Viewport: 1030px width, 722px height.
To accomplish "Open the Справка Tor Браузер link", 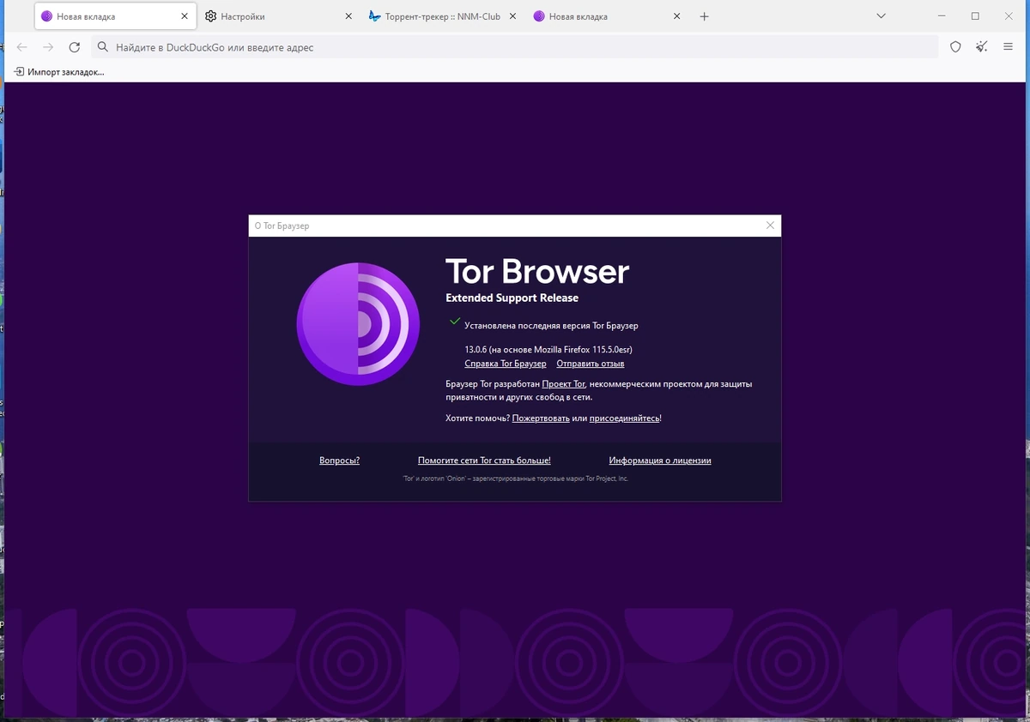I will (x=506, y=364).
